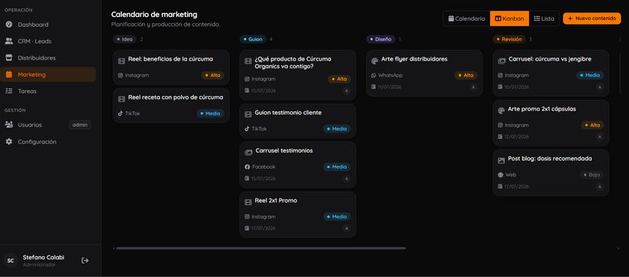Click film icon on Reel: beneficios card
Screen dimensions: 629x277
click(x=121, y=61)
